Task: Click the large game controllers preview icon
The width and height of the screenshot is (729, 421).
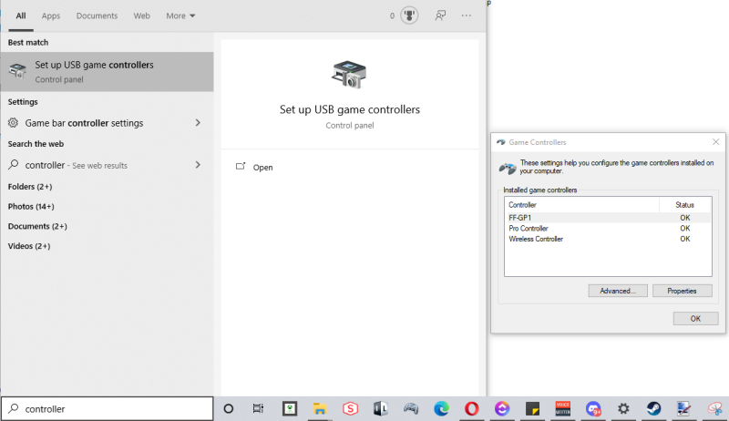Action: [x=349, y=75]
